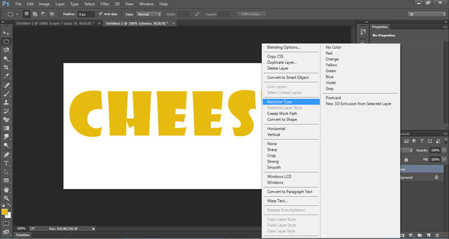Enable Intersect with Selection mode
The image size is (449, 239).
coord(52,14)
